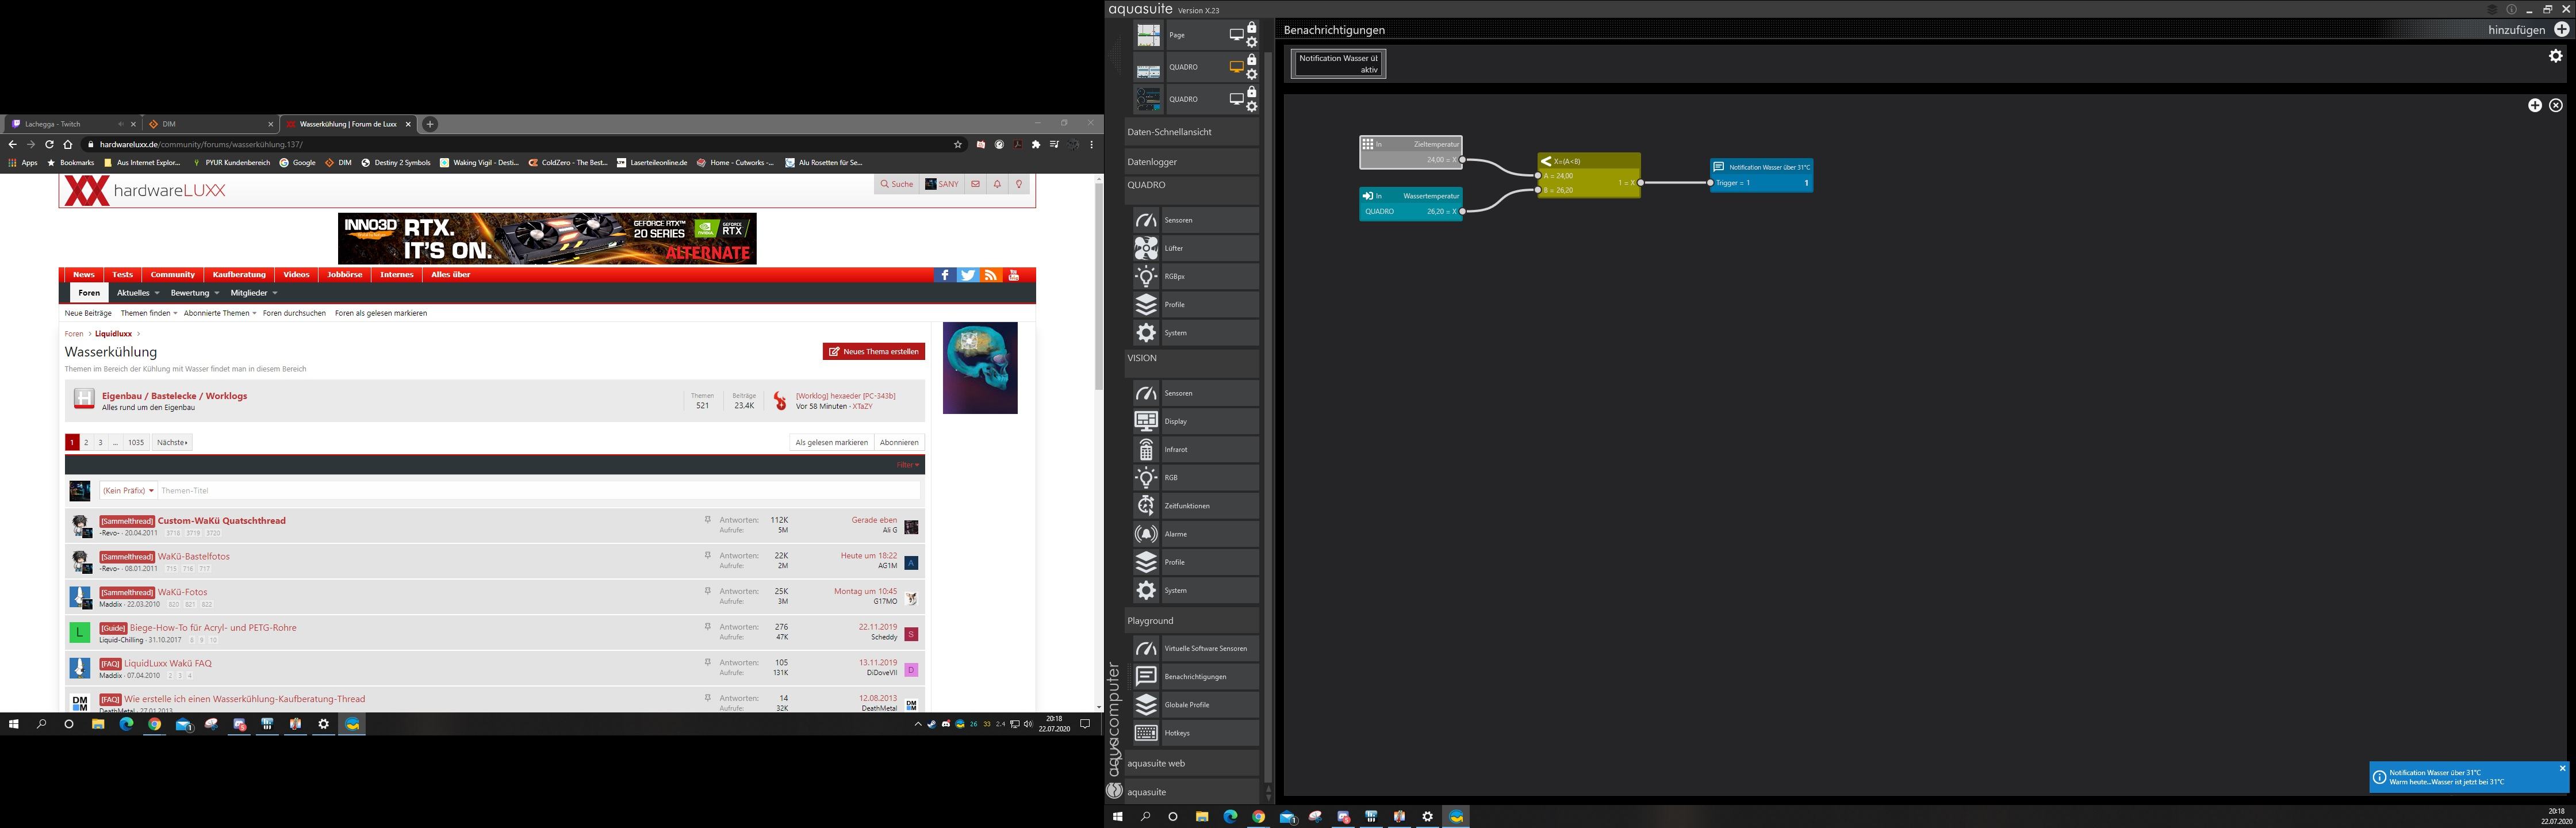Image resolution: width=2576 pixels, height=828 pixels.
Task: Click plus icon next to hinzufügen
Action: (2561, 30)
